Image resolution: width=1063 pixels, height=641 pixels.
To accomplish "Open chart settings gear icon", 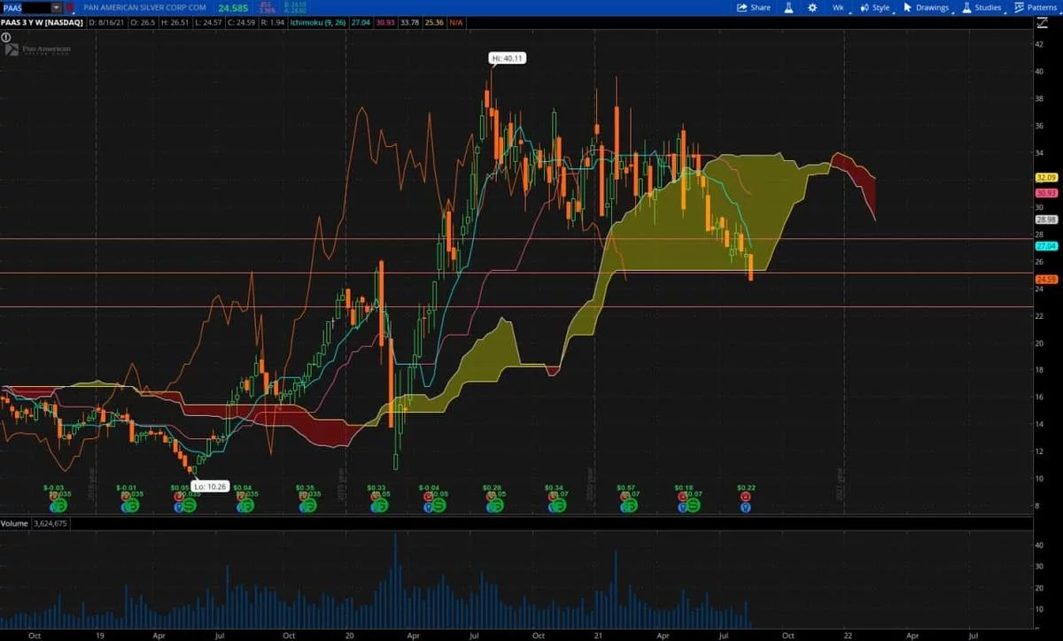I will coord(812,8).
